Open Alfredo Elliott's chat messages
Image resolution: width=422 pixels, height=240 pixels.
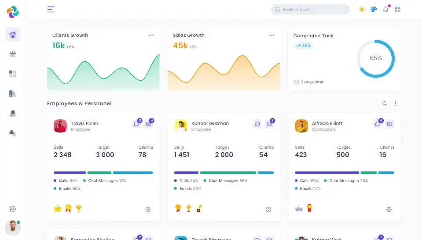[x=378, y=124]
